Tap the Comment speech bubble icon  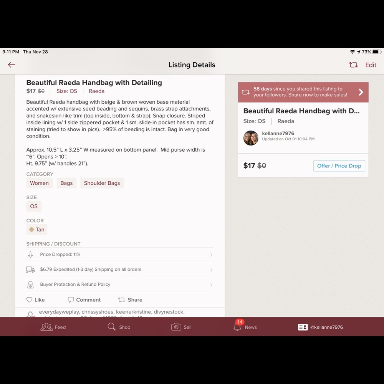[71, 300]
